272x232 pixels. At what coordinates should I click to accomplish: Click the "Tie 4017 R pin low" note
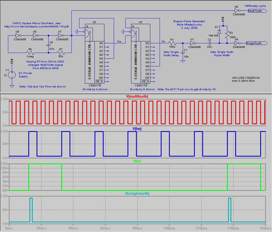(x=187, y=89)
